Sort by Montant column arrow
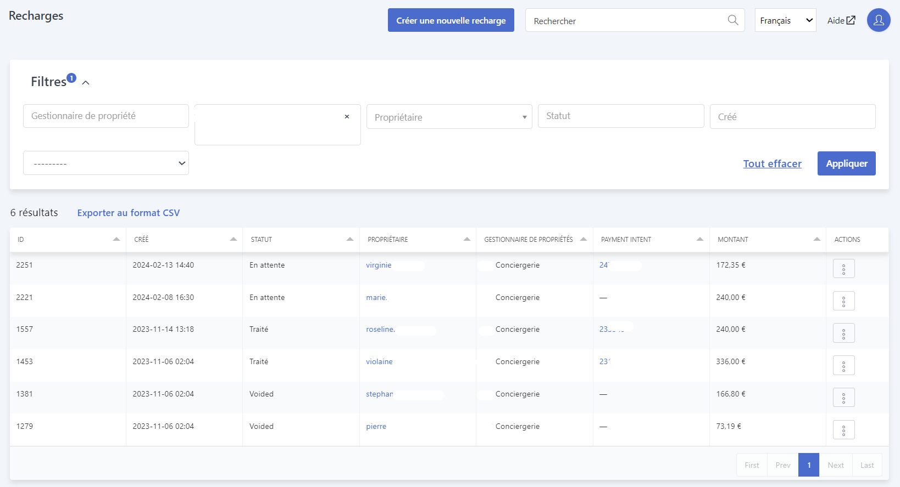Viewport: 900px width, 487px height. click(816, 239)
